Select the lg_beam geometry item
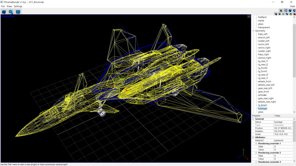Image resolution: width=296 pixels, height=166 pixels. click(262, 105)
